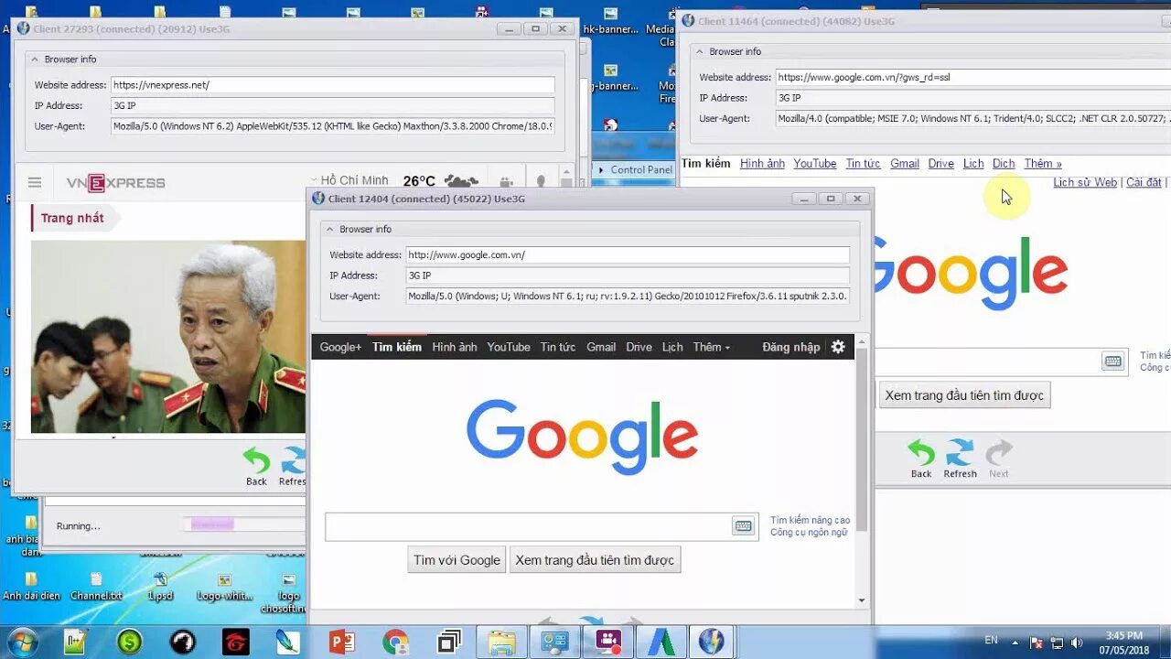
Task: Click black speedometer icon on taskbar
Action: pos(183,642)
